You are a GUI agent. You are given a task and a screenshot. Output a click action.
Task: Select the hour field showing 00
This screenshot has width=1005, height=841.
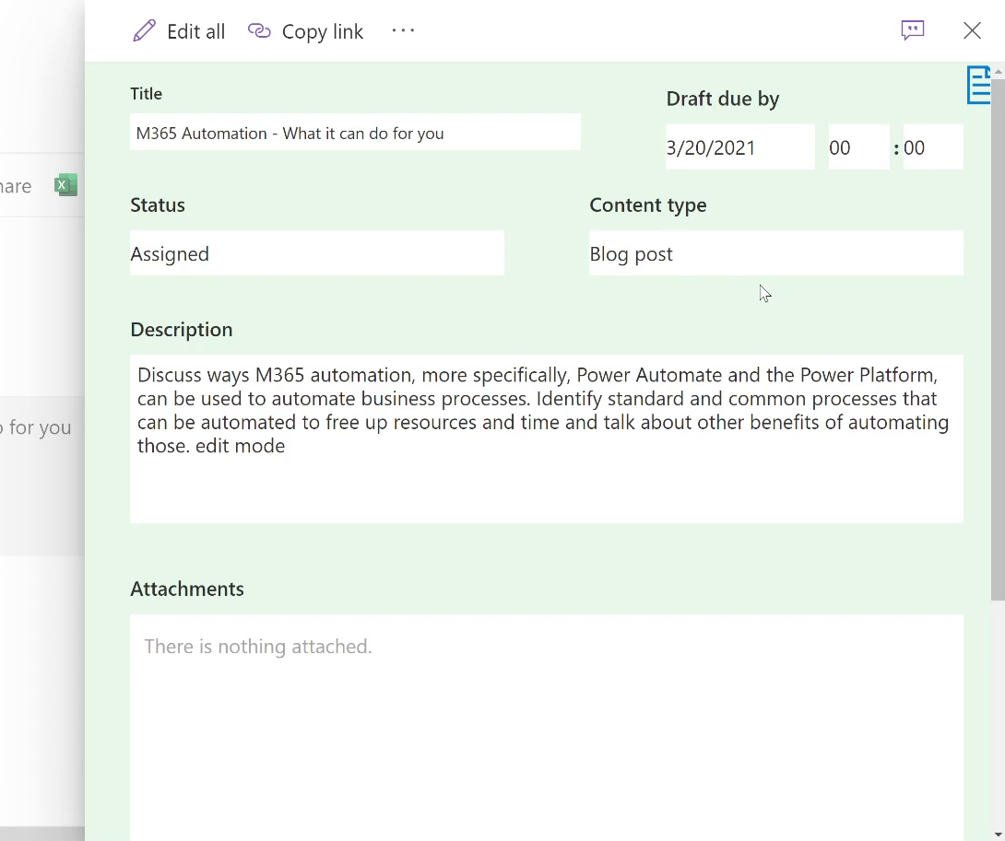859,147
